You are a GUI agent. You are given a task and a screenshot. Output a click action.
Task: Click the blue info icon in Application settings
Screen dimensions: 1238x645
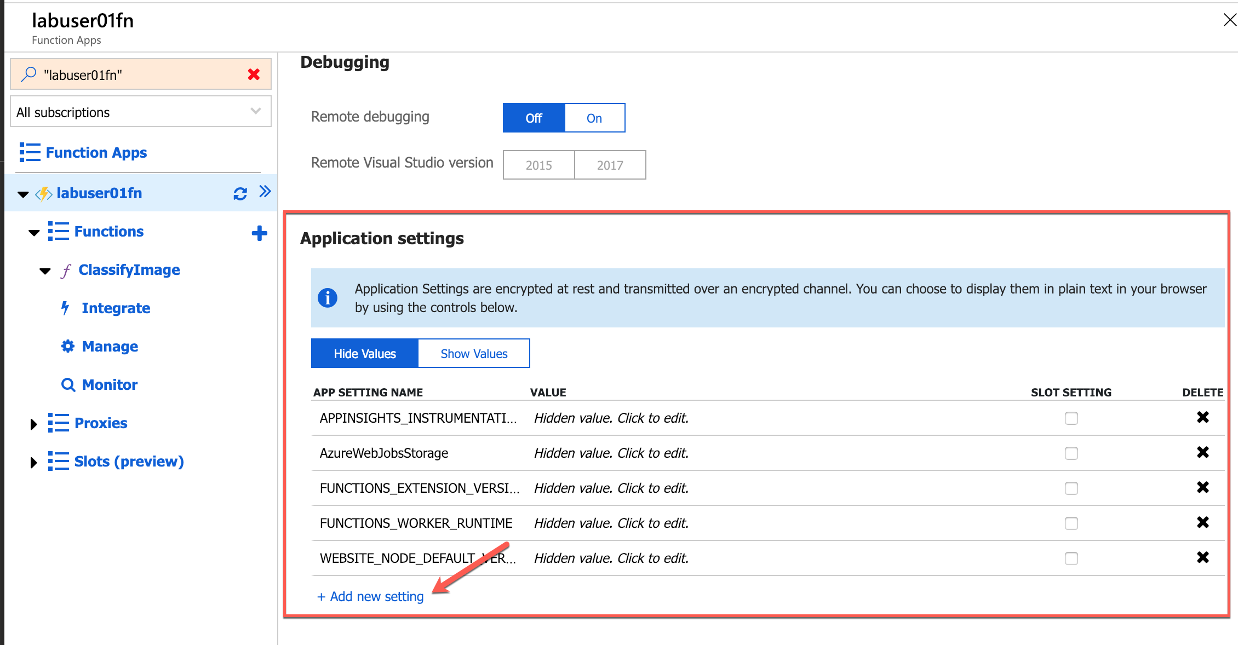point(328,298)
